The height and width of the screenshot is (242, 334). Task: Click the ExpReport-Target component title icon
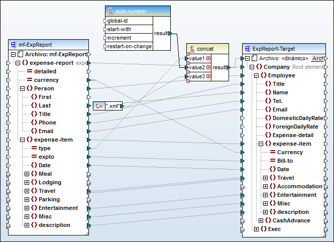247,49
